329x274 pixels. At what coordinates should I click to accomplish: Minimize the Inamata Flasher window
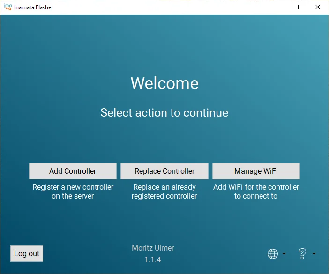click(x=275, y=7)
